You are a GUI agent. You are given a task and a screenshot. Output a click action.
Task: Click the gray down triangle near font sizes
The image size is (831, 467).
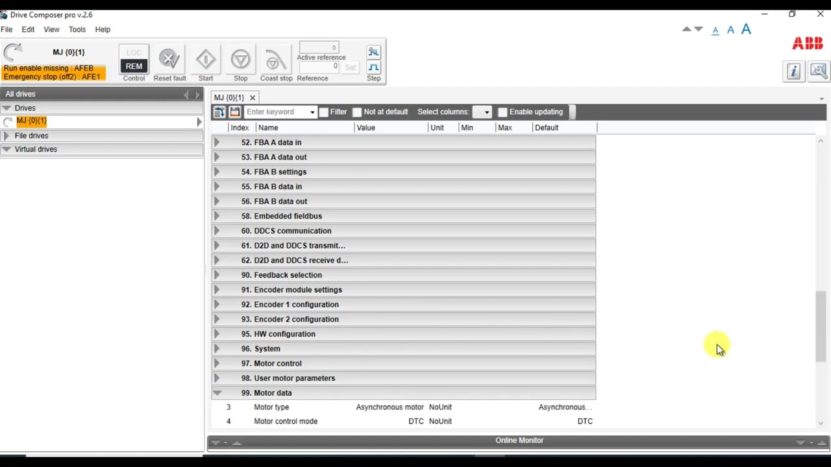pos(699,29)
